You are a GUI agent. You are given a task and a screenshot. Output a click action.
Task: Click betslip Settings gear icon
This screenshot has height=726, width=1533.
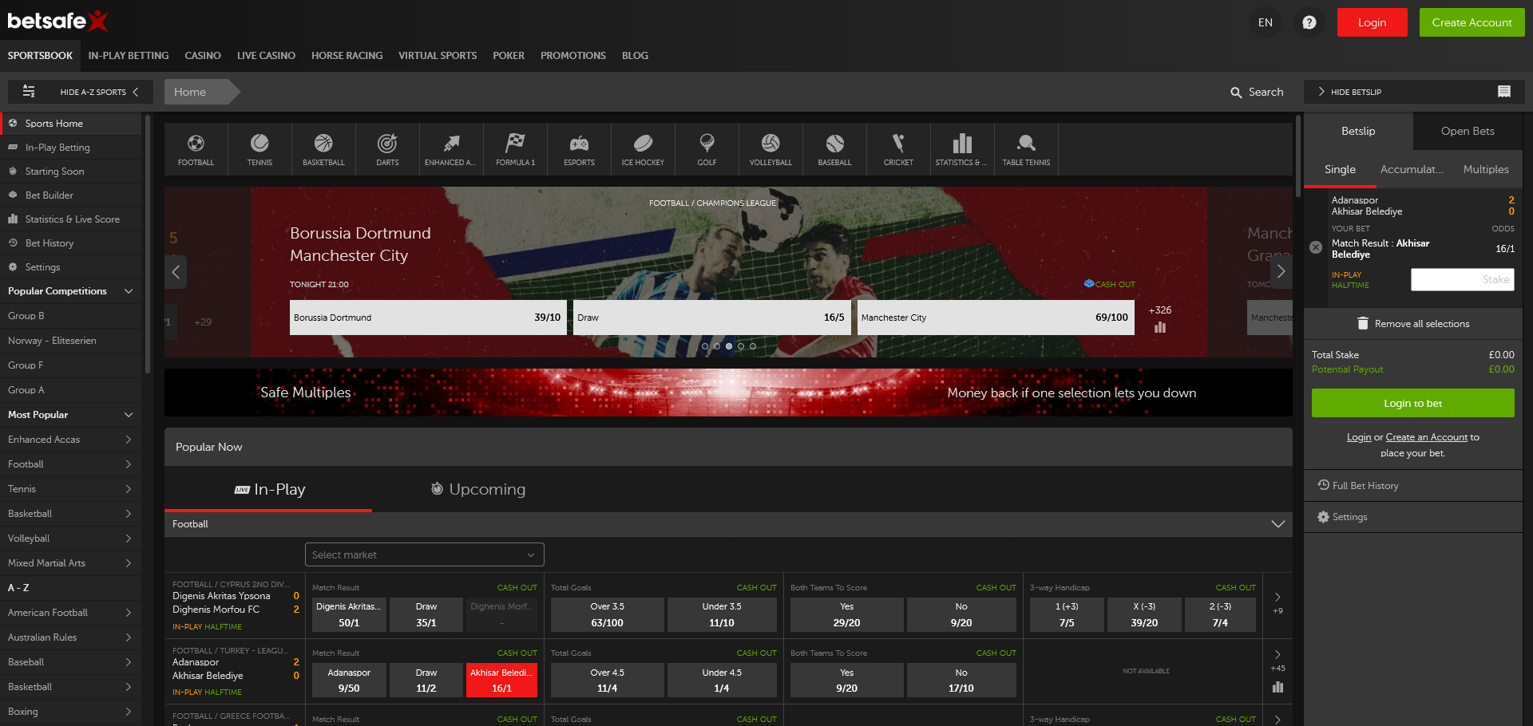point(1323,517)
